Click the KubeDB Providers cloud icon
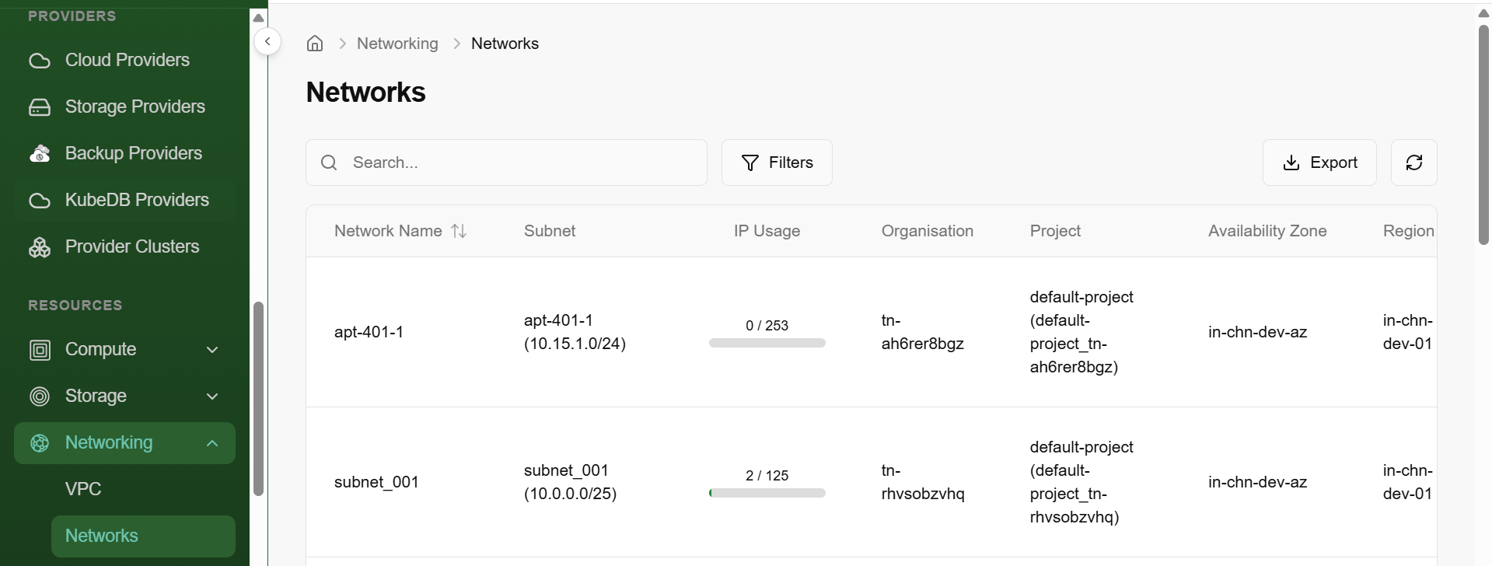The width and height of the screenshot is (1492, 566). 40,201
